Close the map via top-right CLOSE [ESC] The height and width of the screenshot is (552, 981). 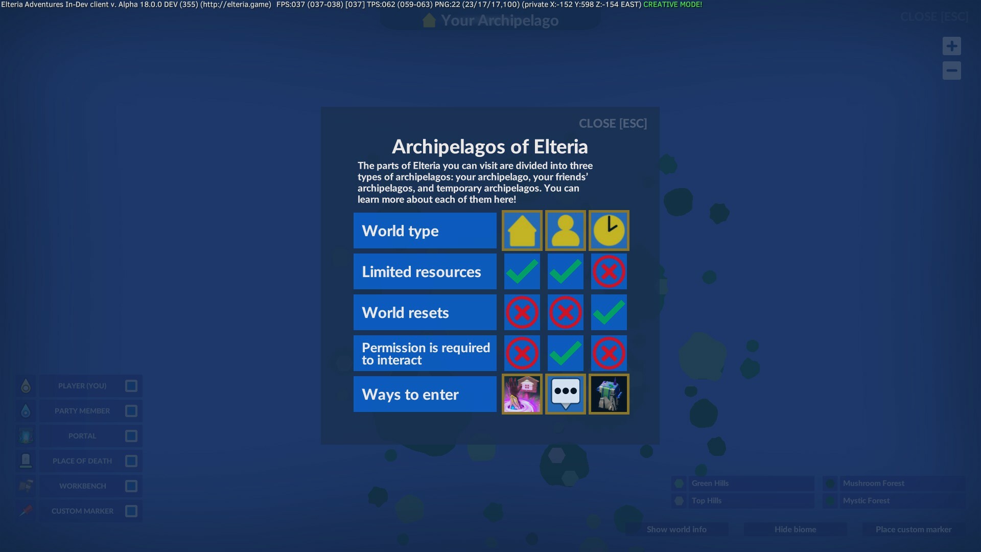point(934,17)
